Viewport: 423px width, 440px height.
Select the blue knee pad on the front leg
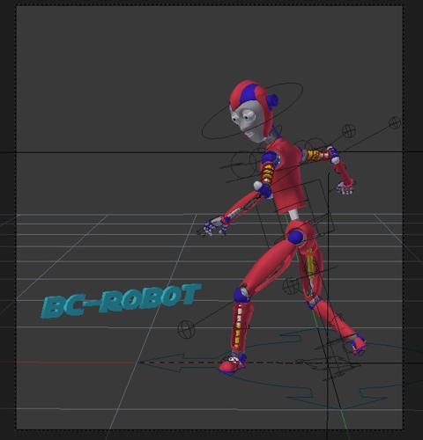pyautogui.click(x=241, y=295)
